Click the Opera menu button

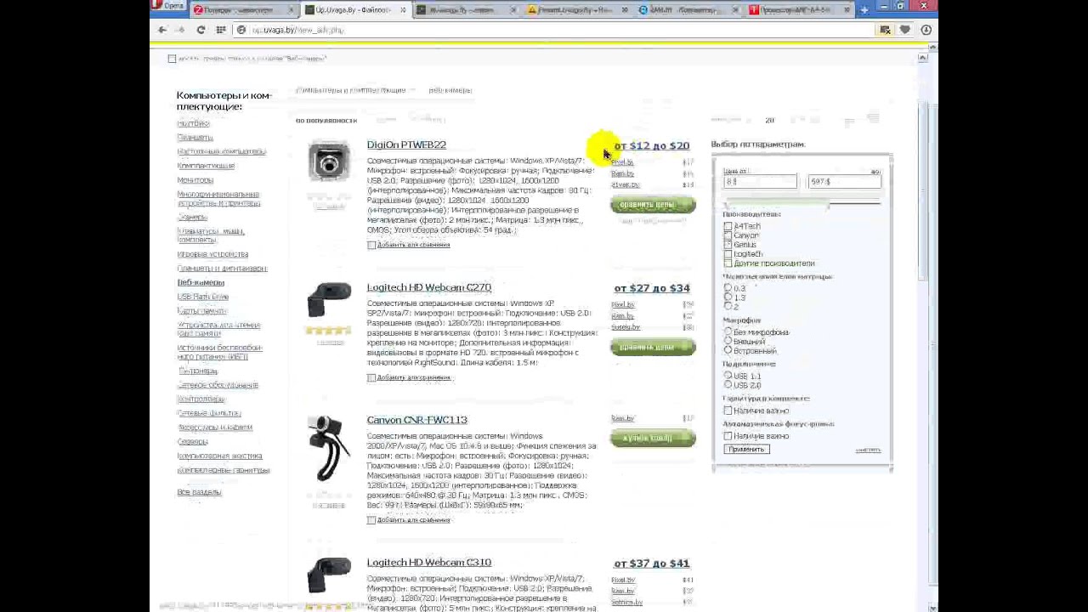click(x=169, y=6)
